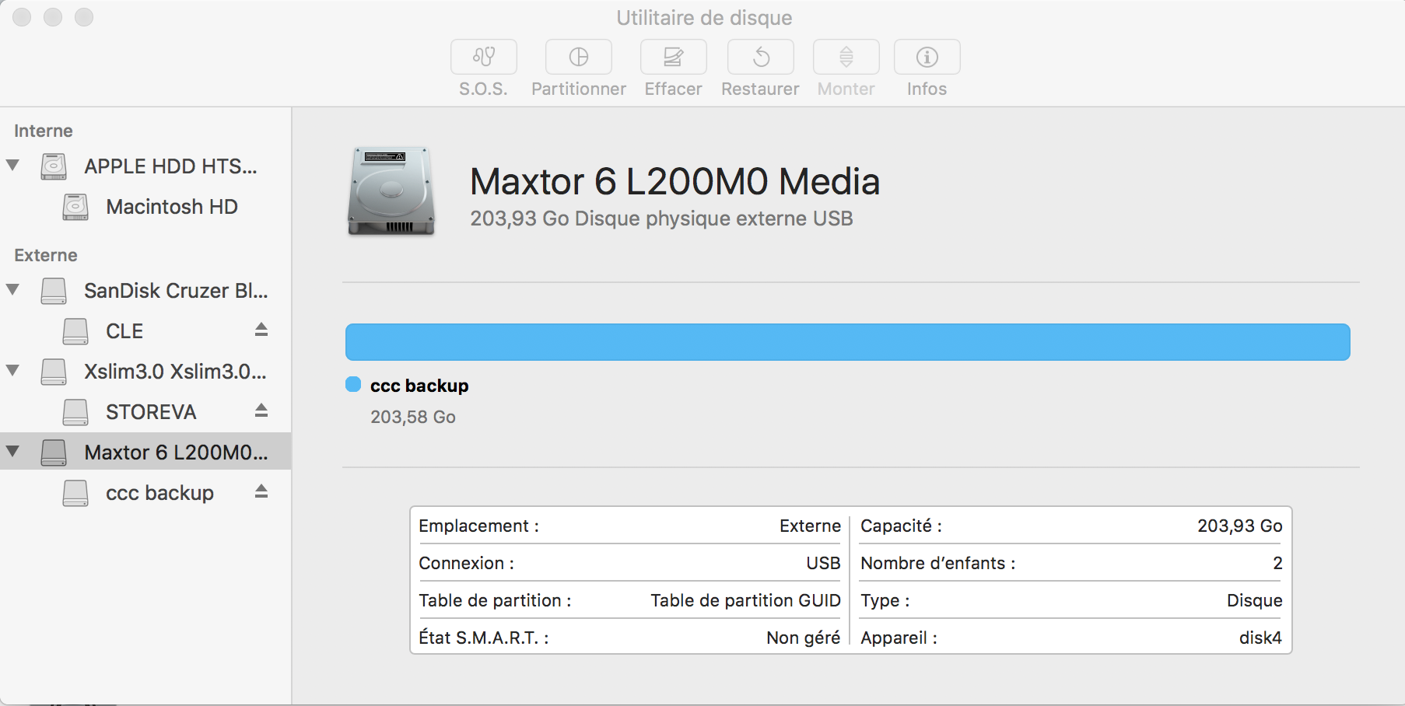Viewport: 1405px width, 706px height.
Task: Click the blue ccc backup legend dot
Action: coord(353,384)
